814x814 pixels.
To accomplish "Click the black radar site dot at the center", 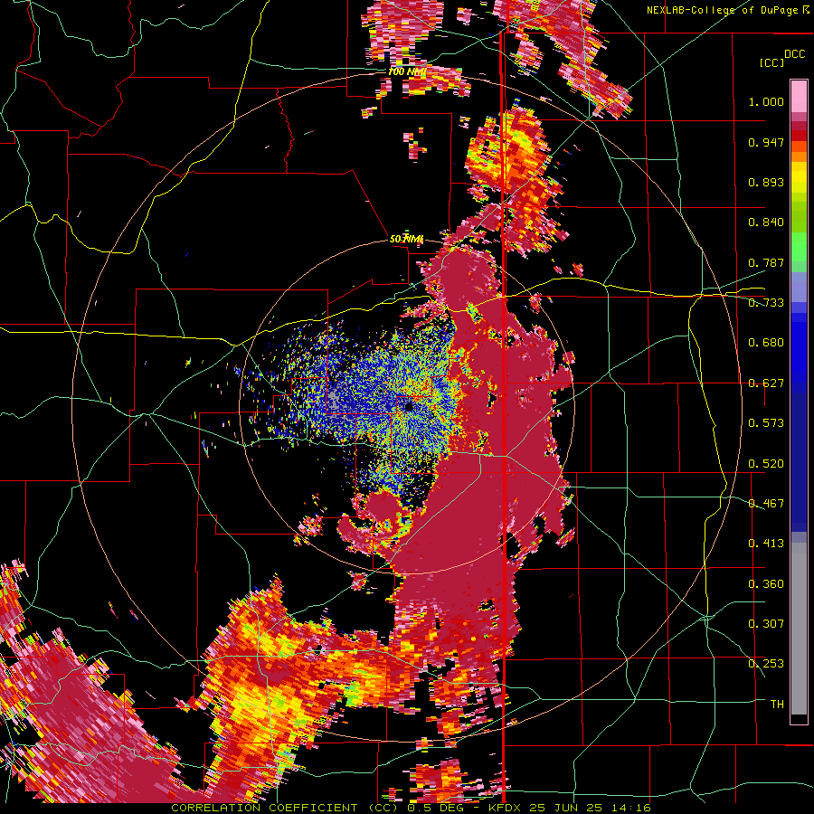I will [x=409, y=407].
